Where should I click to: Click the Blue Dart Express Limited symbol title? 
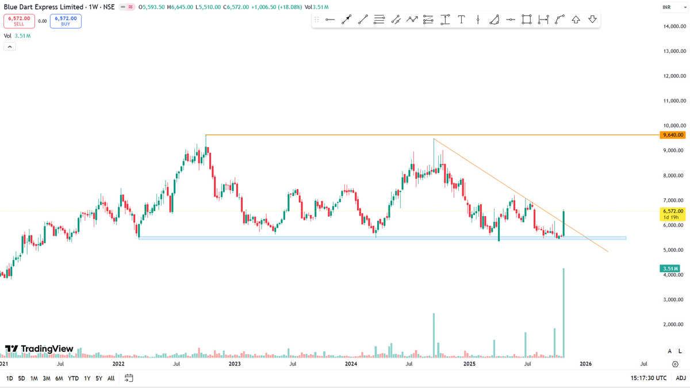click(x=43, y=7)
